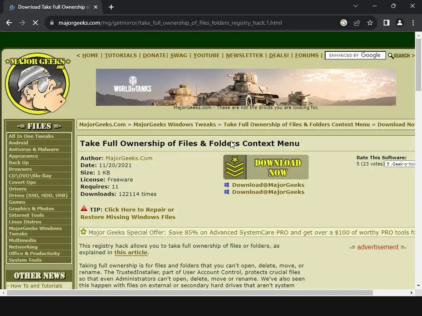
Task: Click the chevron-star Download Now badge
Action: [234, 167]
